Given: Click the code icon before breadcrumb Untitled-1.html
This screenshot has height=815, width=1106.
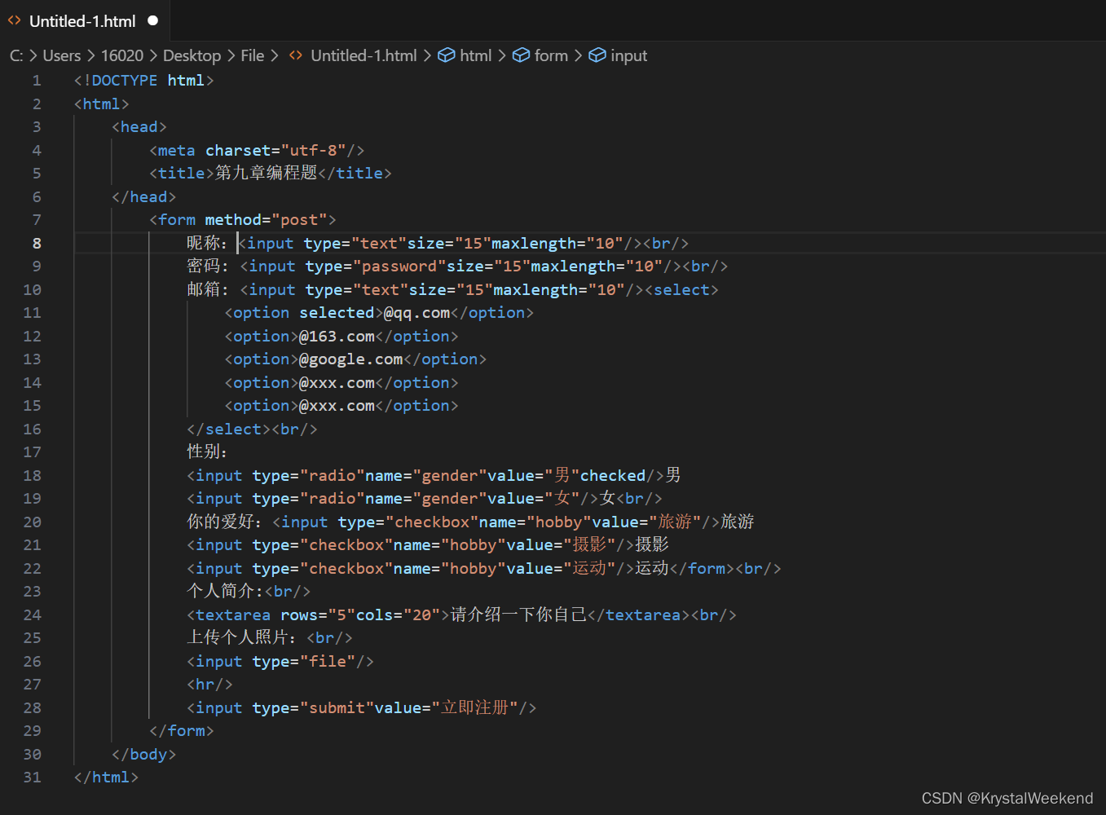Looking at the screenshot, I should tap(296, 55).
